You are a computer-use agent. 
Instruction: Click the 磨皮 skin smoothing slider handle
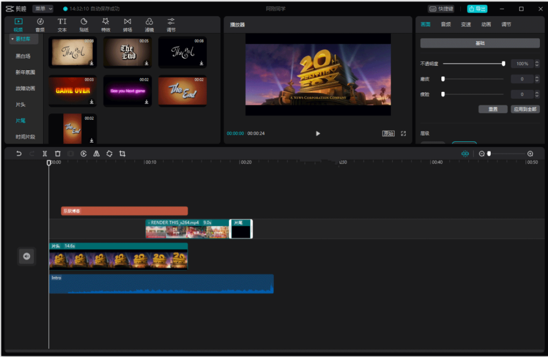coord(443,79)
